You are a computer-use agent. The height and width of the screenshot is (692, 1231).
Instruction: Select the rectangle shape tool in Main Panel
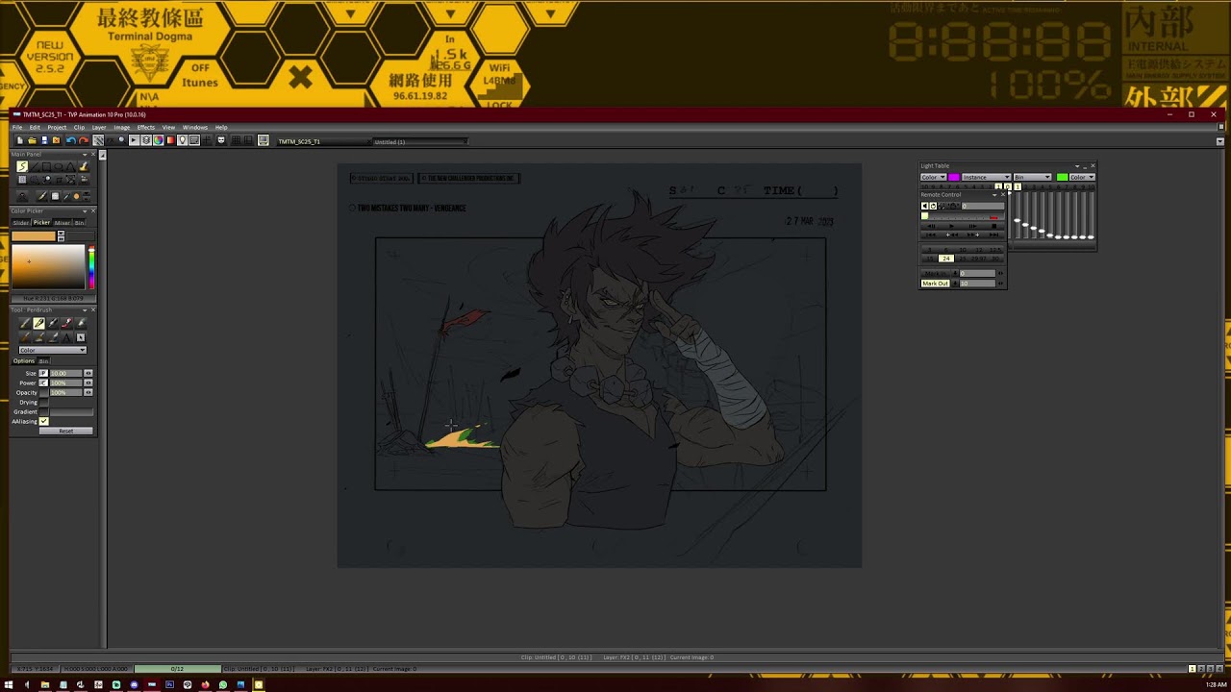click(46, 166)
